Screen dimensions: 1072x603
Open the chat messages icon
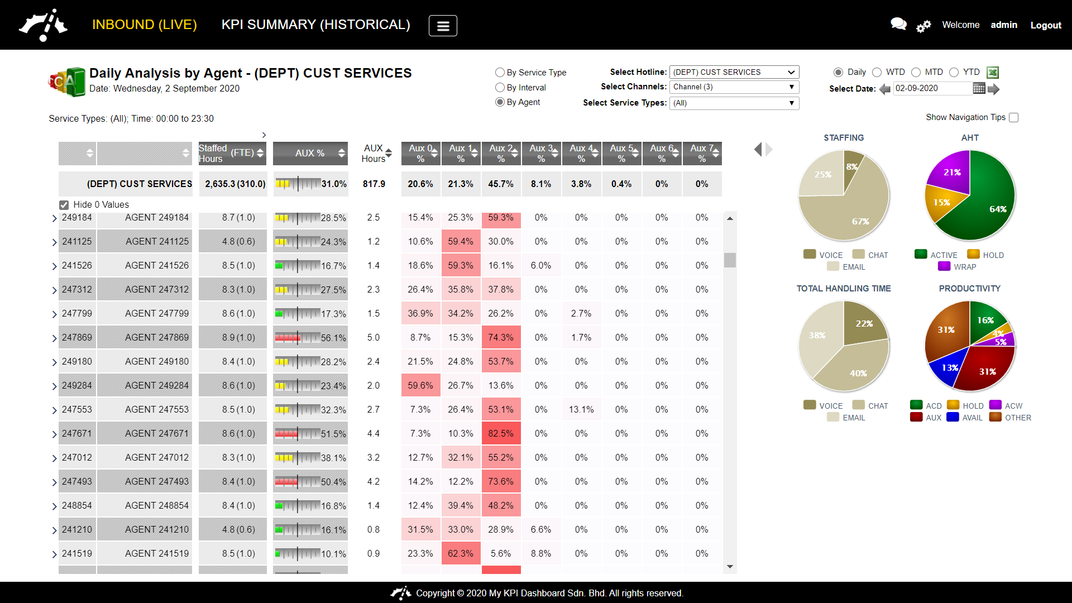pyautogui.click(x=898, y=24)
